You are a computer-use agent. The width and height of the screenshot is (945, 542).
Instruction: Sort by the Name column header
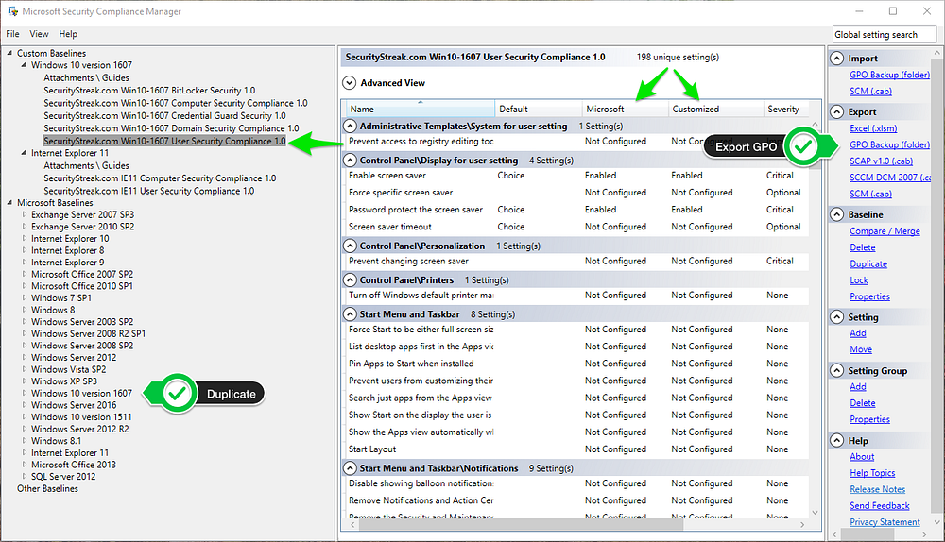(x=421, y=109)
